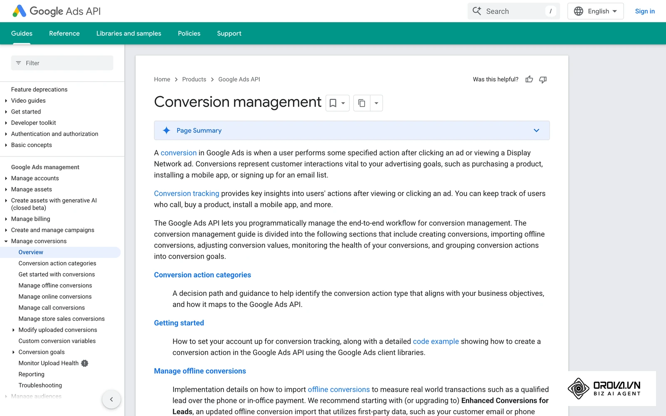Open Troubleshooting in the sidebar
The width and height of the screenshot is (666, 416).
tap(40, 386)
